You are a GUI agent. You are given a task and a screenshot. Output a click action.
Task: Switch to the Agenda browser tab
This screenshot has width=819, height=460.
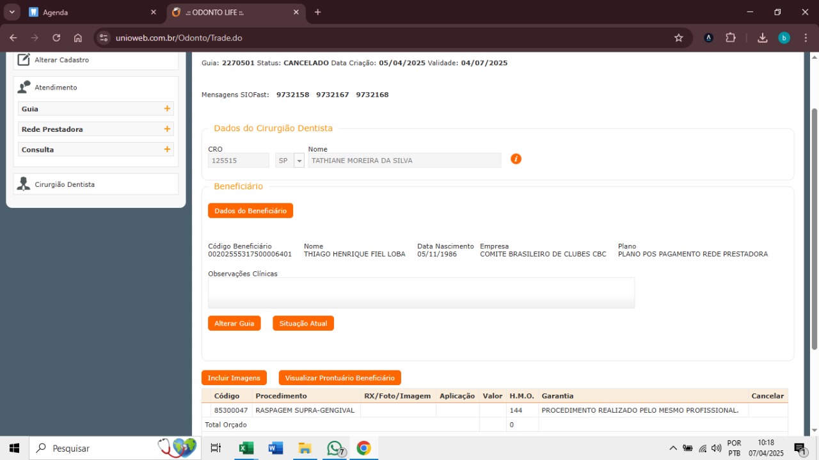pos(90,12)
